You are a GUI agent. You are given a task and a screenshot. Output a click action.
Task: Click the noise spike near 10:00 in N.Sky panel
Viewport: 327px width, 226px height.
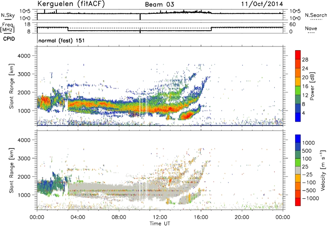tap(140, 17)
